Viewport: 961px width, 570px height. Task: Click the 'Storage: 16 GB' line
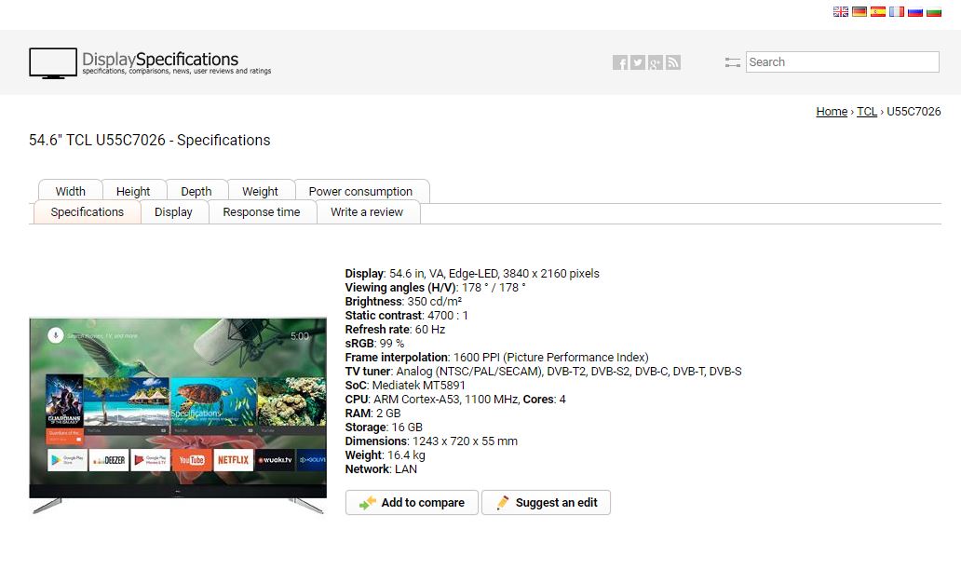click(x=384, y=427)
